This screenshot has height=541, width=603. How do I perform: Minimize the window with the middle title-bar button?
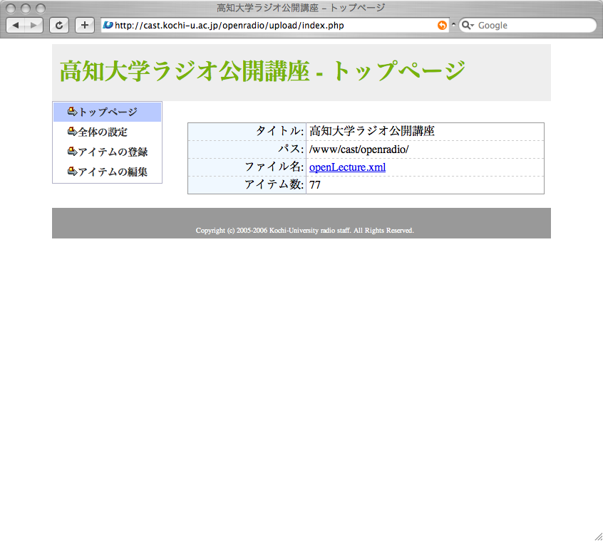[26, 8]
